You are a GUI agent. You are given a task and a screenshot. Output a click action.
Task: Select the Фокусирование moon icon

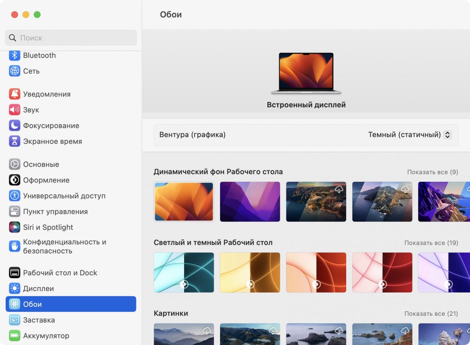pyautogui.click(x=14, y=125)
